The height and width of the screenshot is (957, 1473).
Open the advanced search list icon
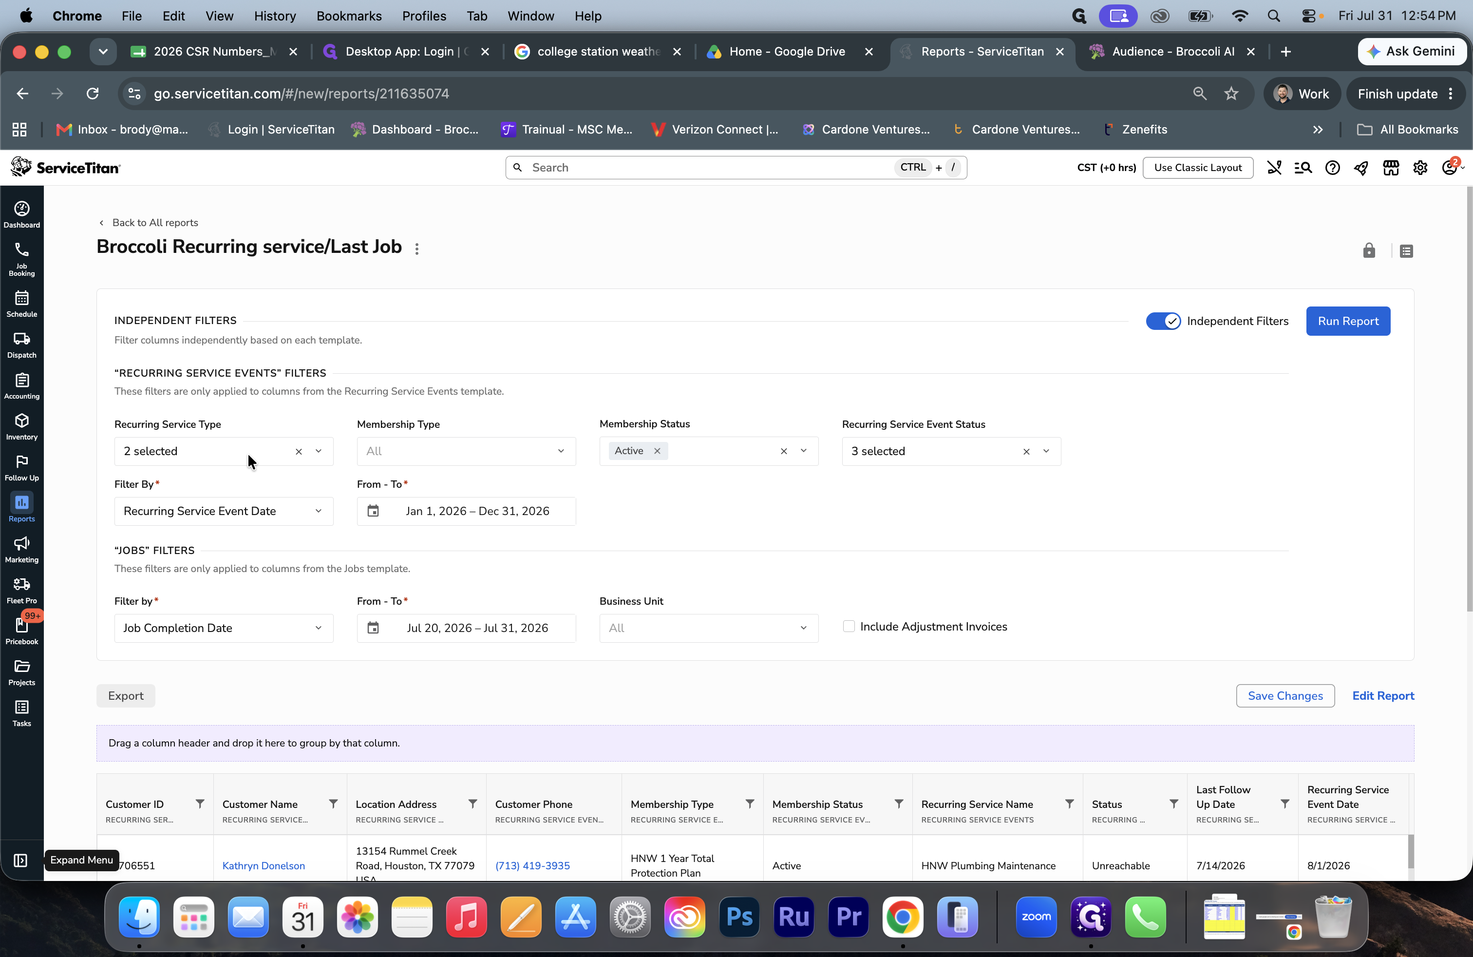pyautogui.click(x=1303, y=168)
